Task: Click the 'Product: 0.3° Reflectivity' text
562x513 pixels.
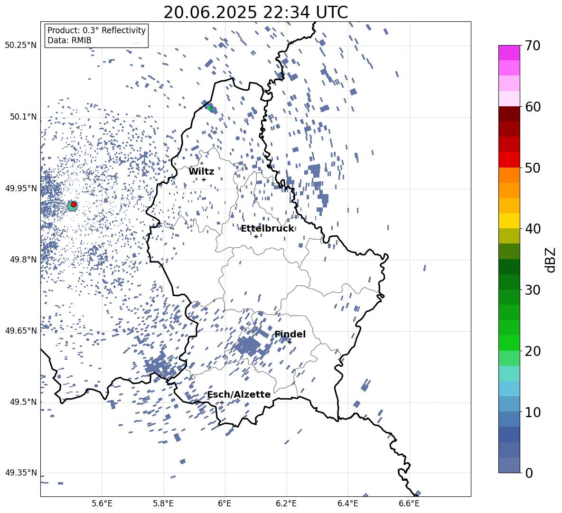Action: click(96, 30)
